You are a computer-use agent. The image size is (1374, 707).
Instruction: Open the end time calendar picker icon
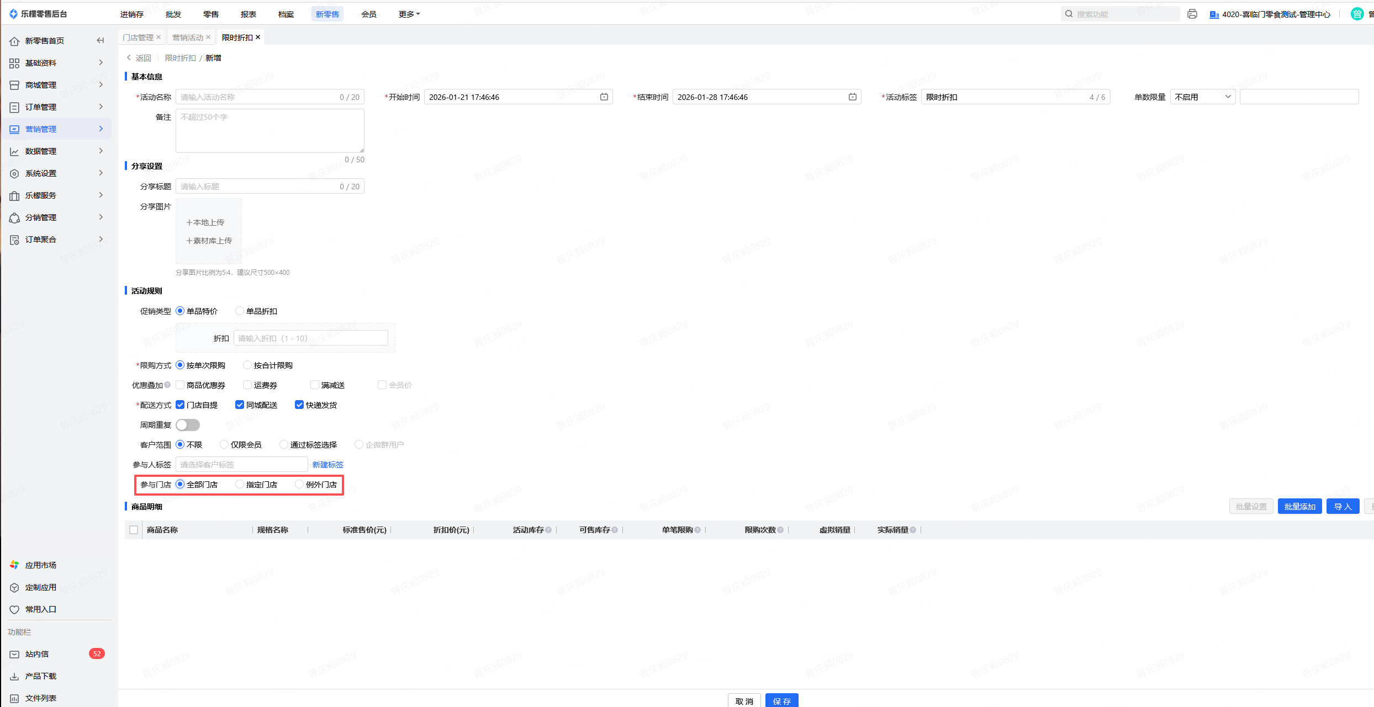pyautogui.click(x=853, y=97)
